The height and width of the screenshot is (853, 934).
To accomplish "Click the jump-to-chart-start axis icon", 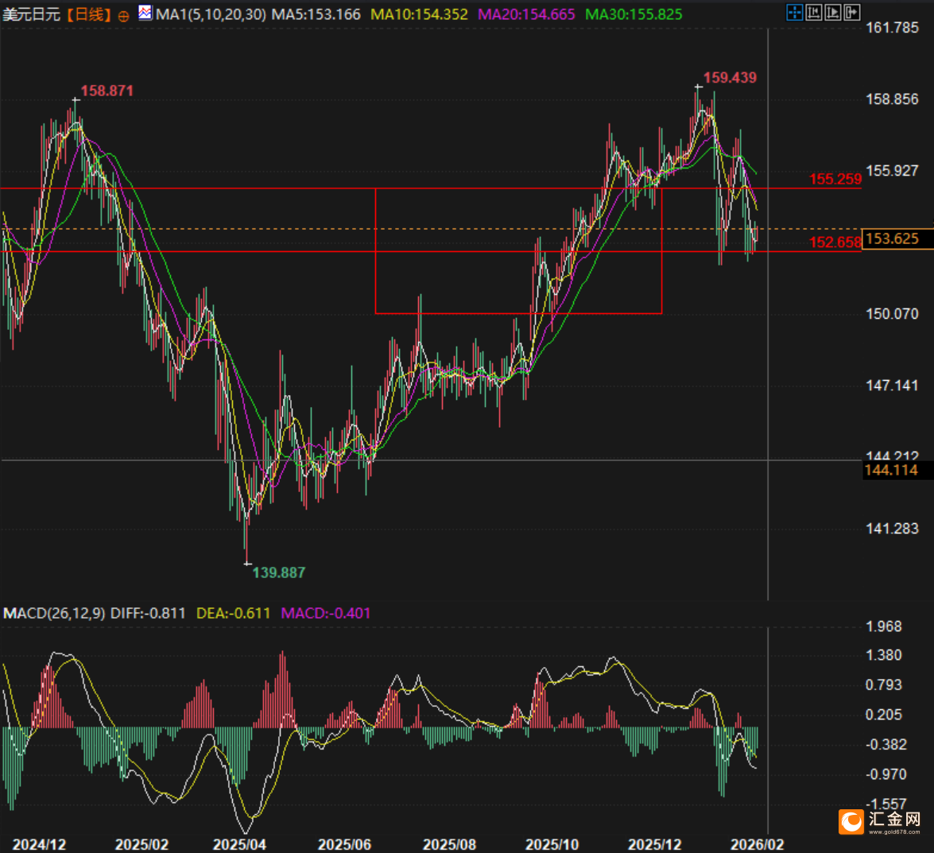I will pyautogui.click(x=813, y=12).
